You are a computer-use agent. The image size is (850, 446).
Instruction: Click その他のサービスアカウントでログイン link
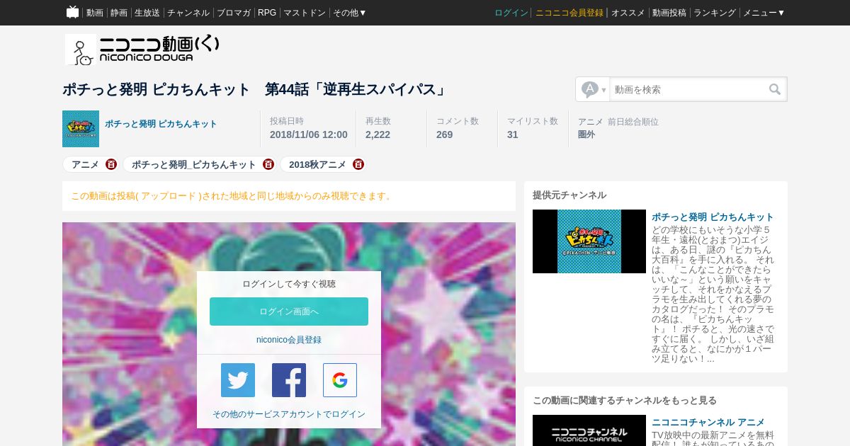[x=289, y=414]
